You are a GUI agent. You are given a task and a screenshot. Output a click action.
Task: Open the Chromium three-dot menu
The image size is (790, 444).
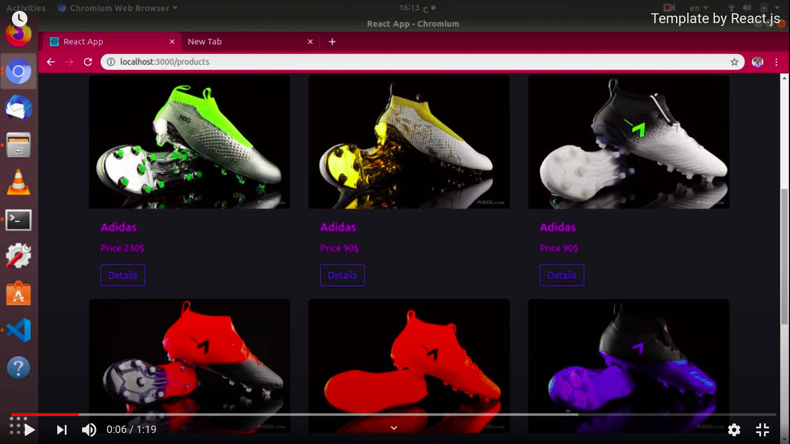[x=776, y=62]
